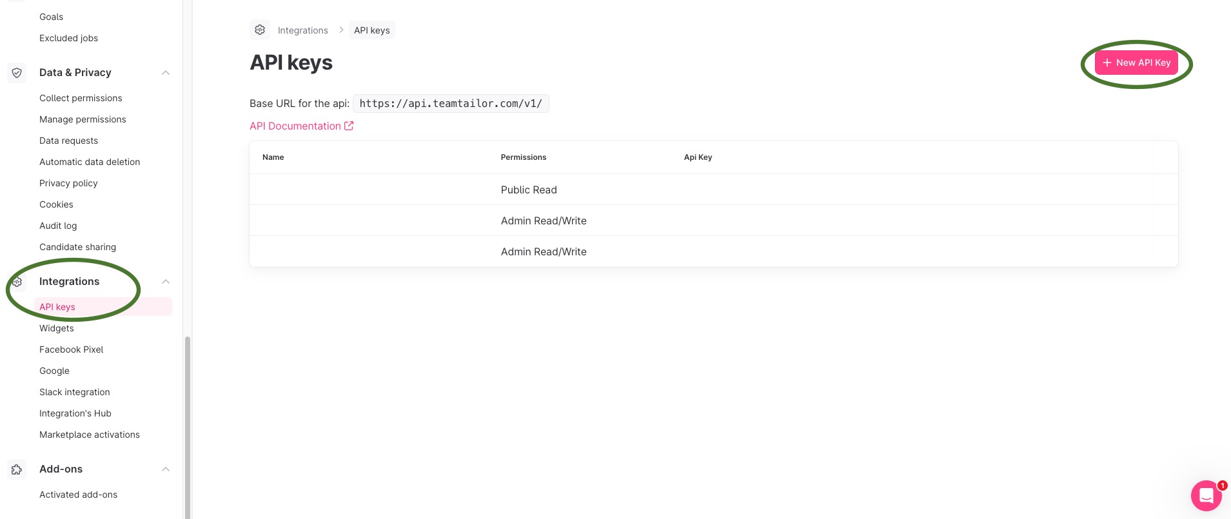Image resolution: width=1231 pixels, height=519 pixels.
Task: Select Audit log in sidebar
Action: (58, 226)
